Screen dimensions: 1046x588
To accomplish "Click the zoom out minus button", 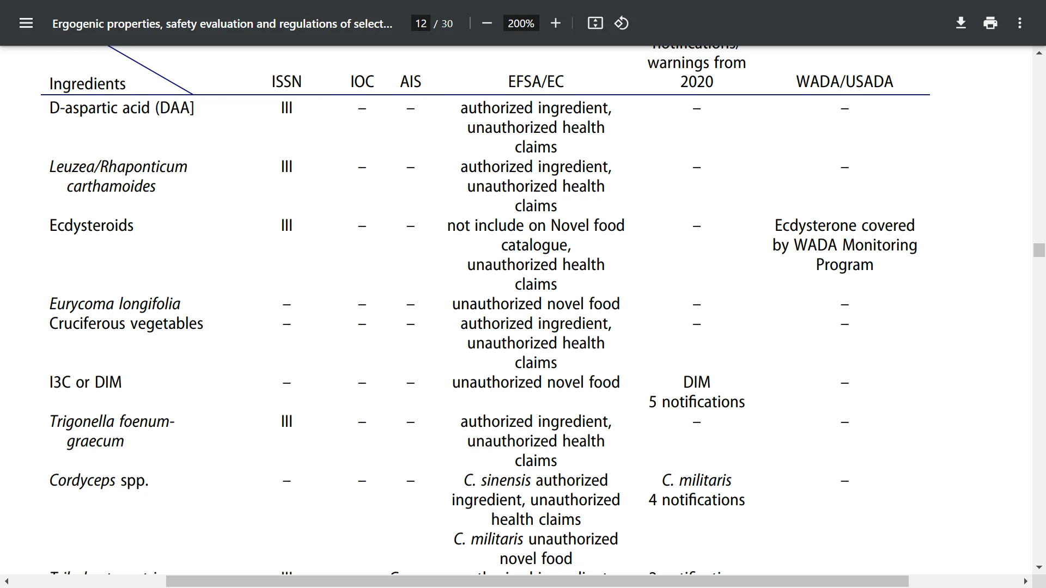I will click(x=487, y=23).
